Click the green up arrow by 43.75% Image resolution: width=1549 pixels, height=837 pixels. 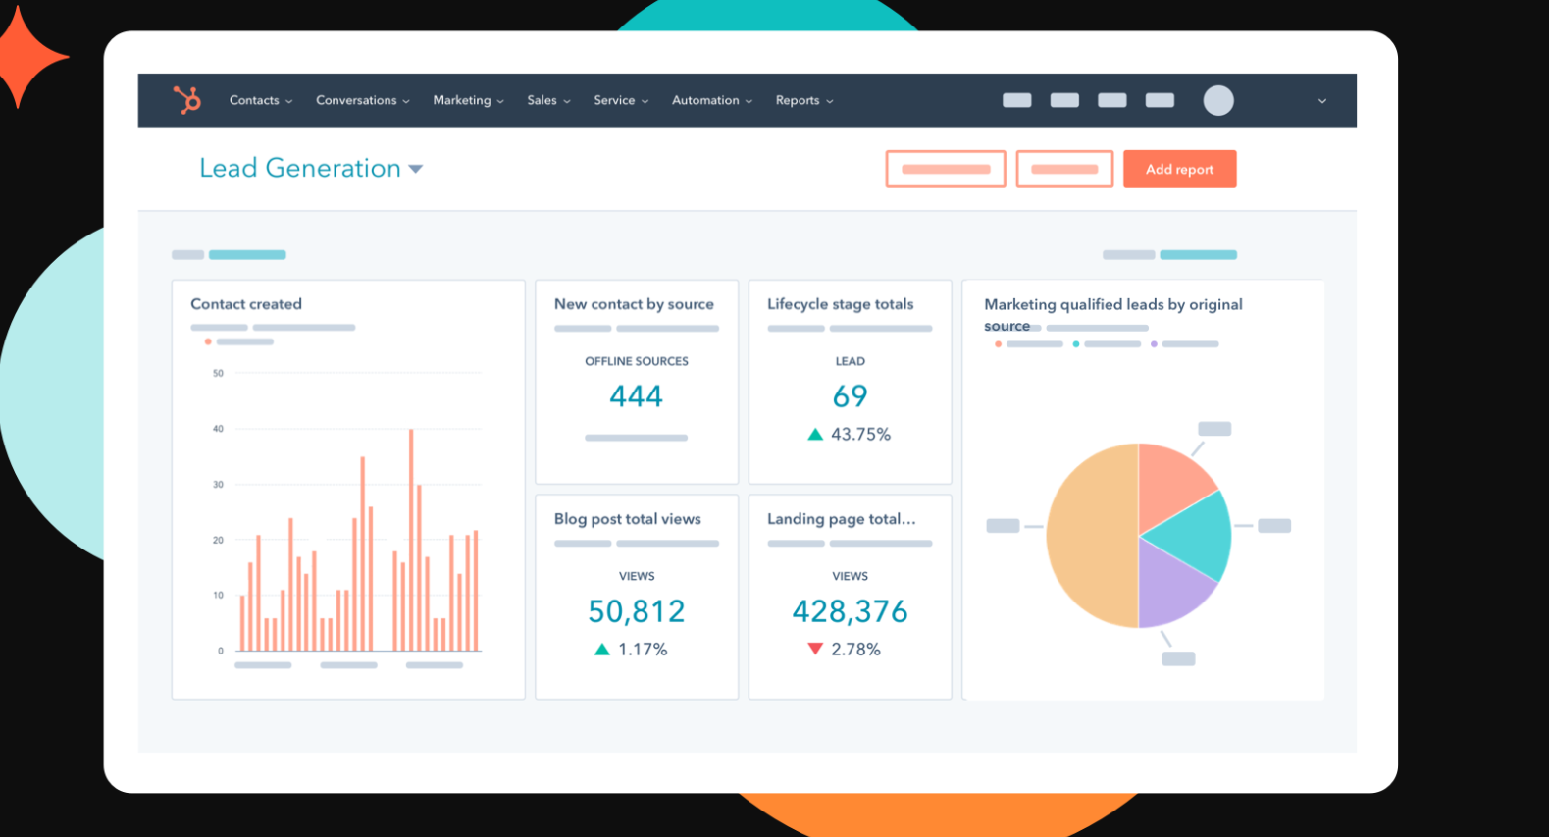(x=815, y=434)
